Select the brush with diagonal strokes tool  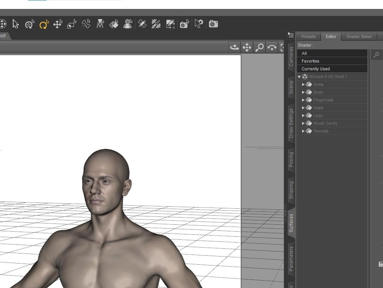pos(156,24)
